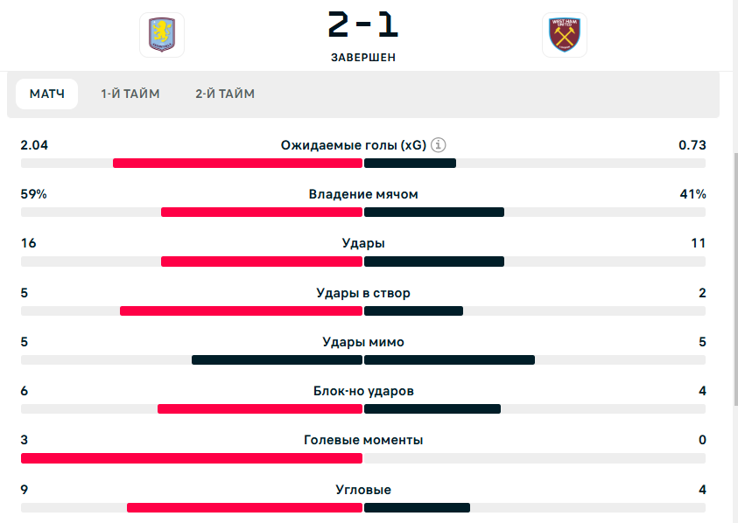
Task: Click the red Удары в створ bar
Action: click(241, 310)
